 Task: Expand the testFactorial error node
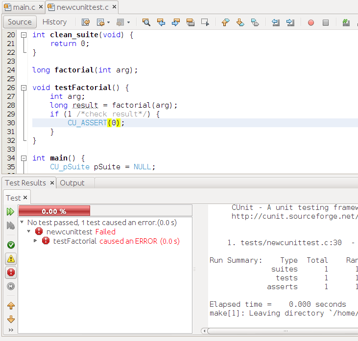point(35,241)
